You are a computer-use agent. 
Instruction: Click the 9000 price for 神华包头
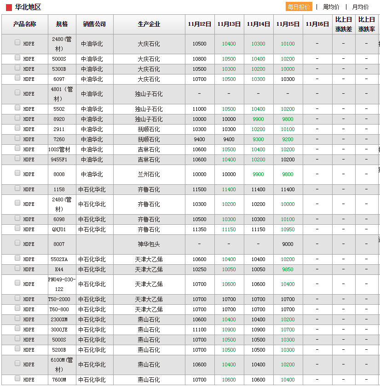[x=288, y=244]
